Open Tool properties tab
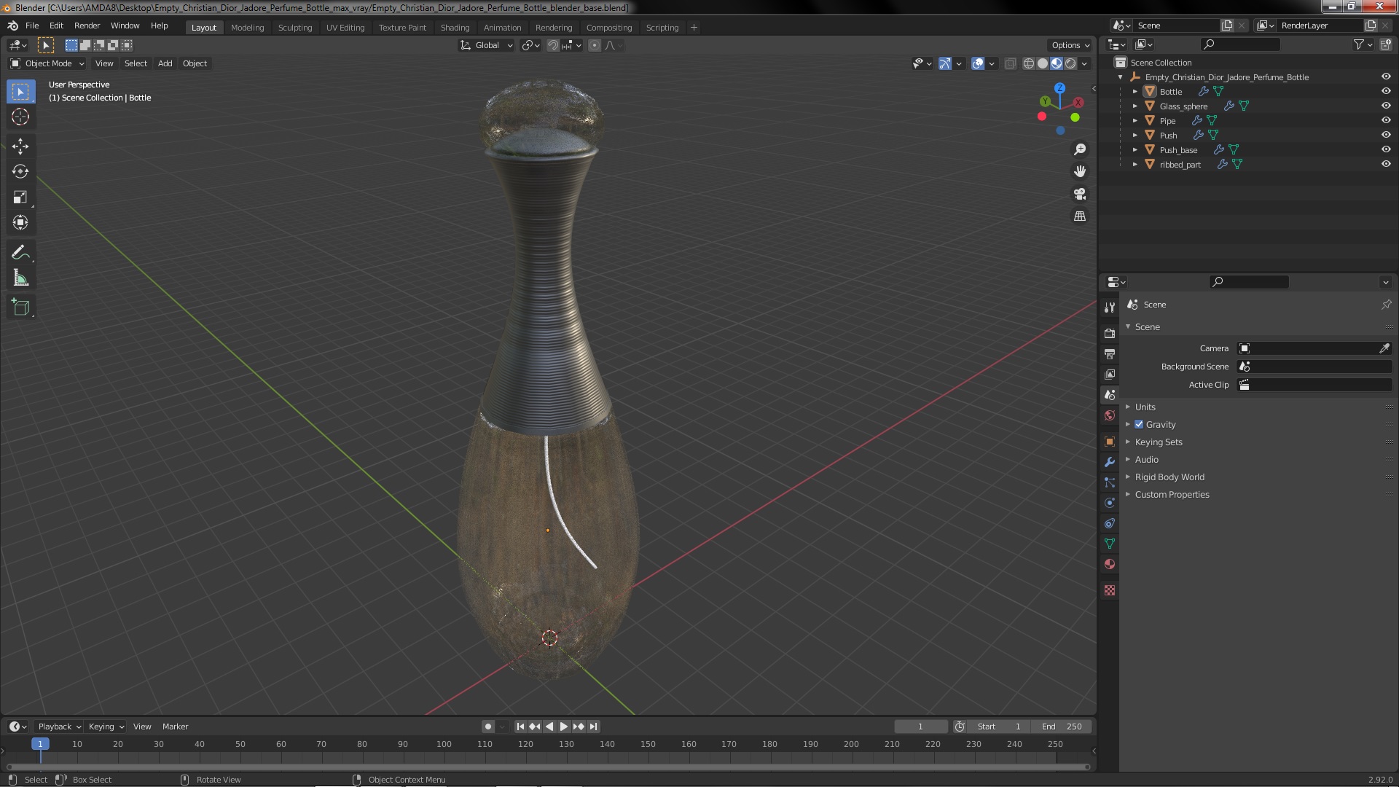The height and width of the screenshot is (787, 1399). 1109,308
